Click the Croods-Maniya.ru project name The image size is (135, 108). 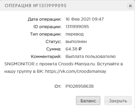click(x=77, y=64)
